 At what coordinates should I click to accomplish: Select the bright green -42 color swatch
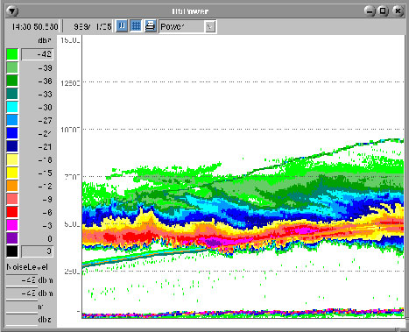[12, 54]
